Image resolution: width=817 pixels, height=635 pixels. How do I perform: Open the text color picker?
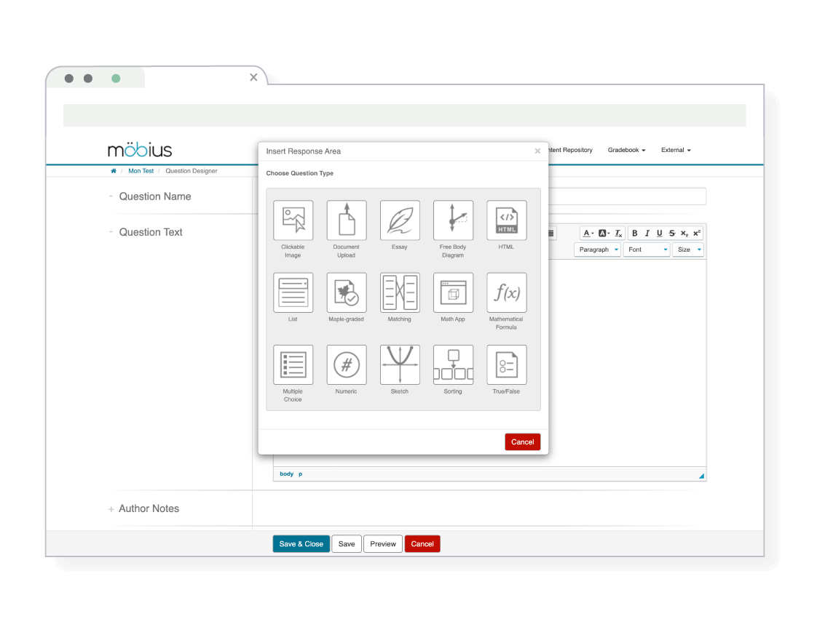tap(588, 233)
